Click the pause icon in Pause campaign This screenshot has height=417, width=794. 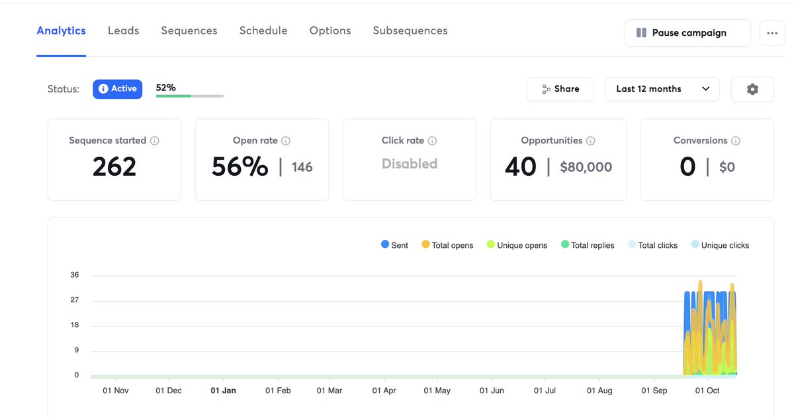pyautogui.click(x=641, y=33)
